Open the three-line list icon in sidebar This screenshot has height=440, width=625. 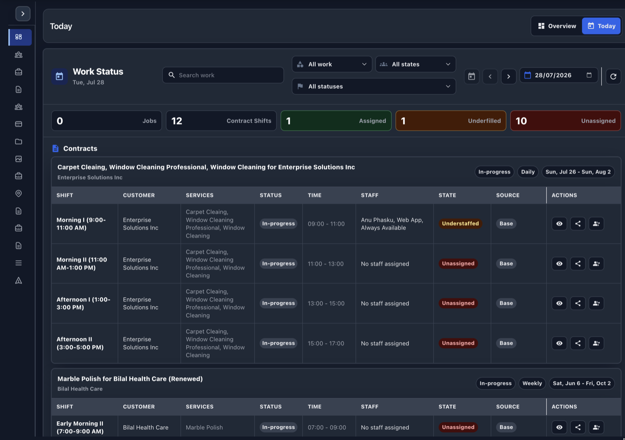pos(19,263)
